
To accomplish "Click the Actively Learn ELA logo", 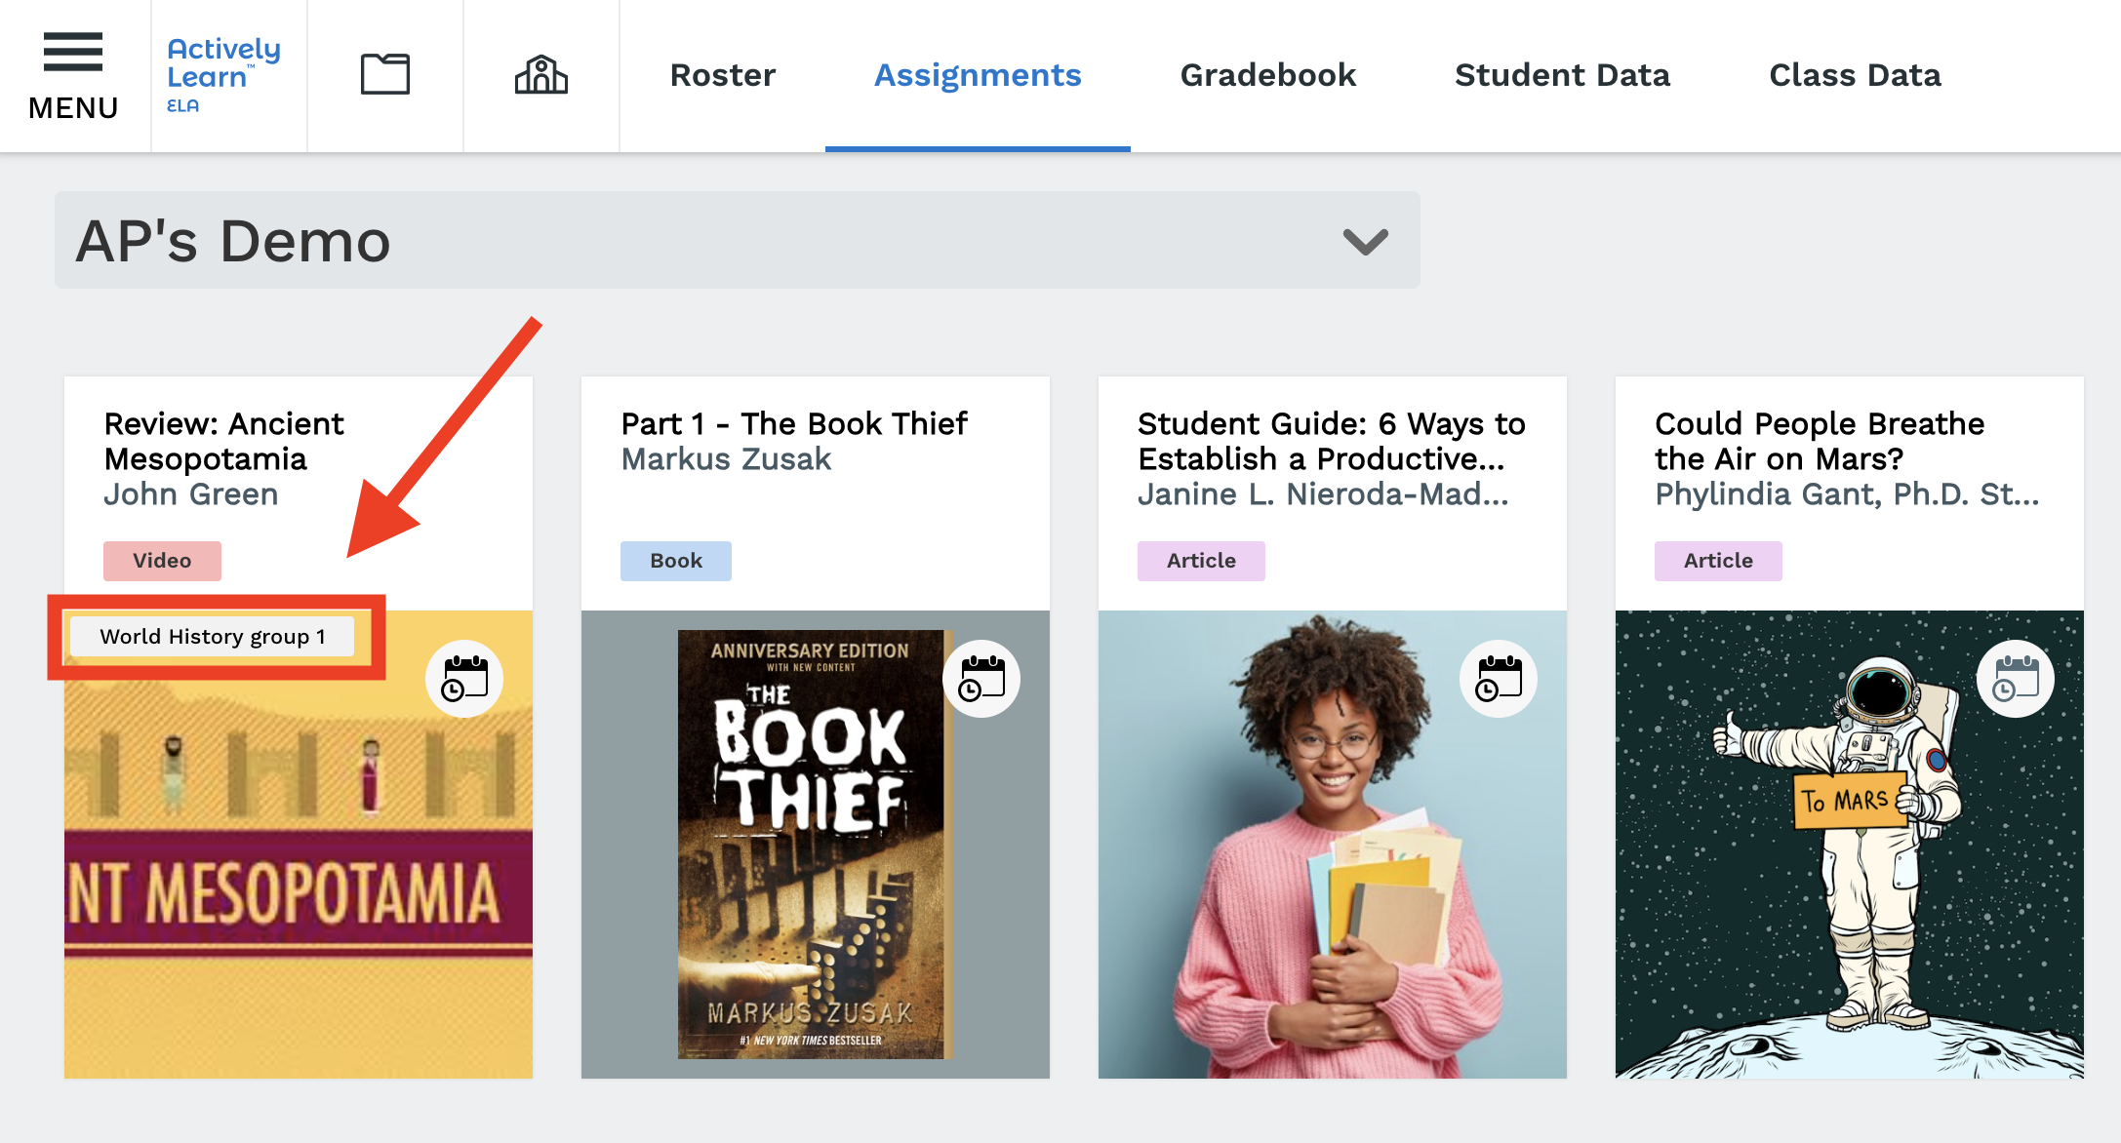I will [222, 74].
